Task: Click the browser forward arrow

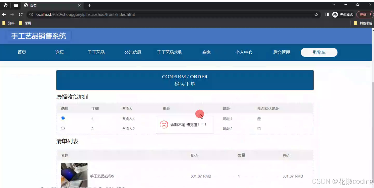Action: (x=13, y=15)
